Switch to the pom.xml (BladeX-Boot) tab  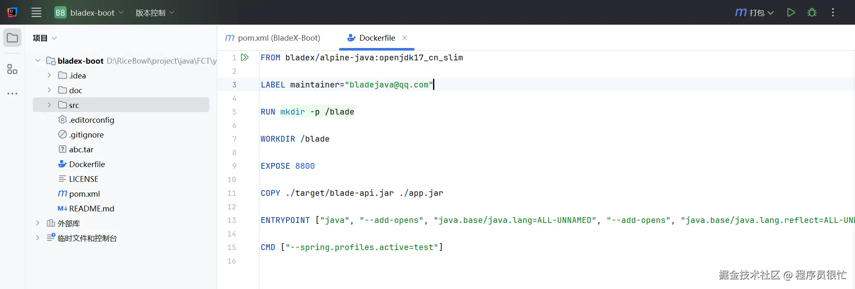(x=273, y=38)
